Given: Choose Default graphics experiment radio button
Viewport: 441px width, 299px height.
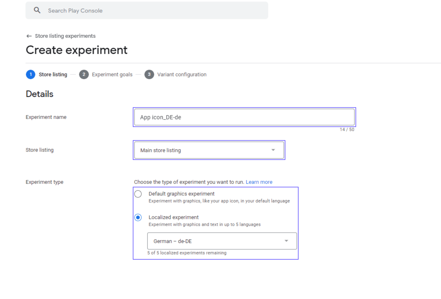Looking at the screenshot, I should point(138,194).
